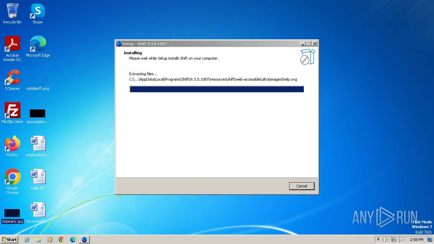Click the setup box-and-disc icon
434x244 pixels.
[308, 57]
